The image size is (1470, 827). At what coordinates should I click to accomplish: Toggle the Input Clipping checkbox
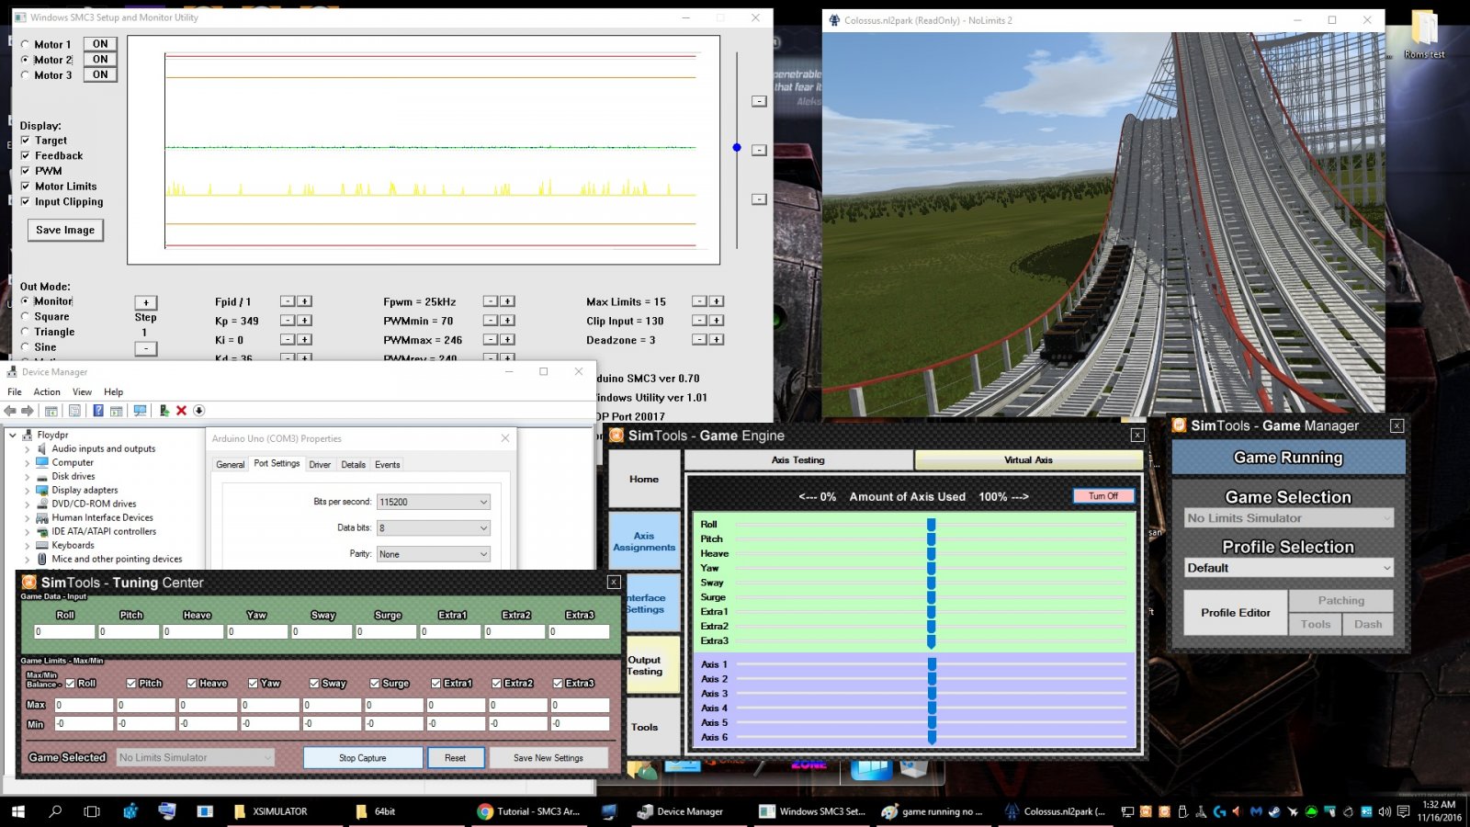coord(26,201)
